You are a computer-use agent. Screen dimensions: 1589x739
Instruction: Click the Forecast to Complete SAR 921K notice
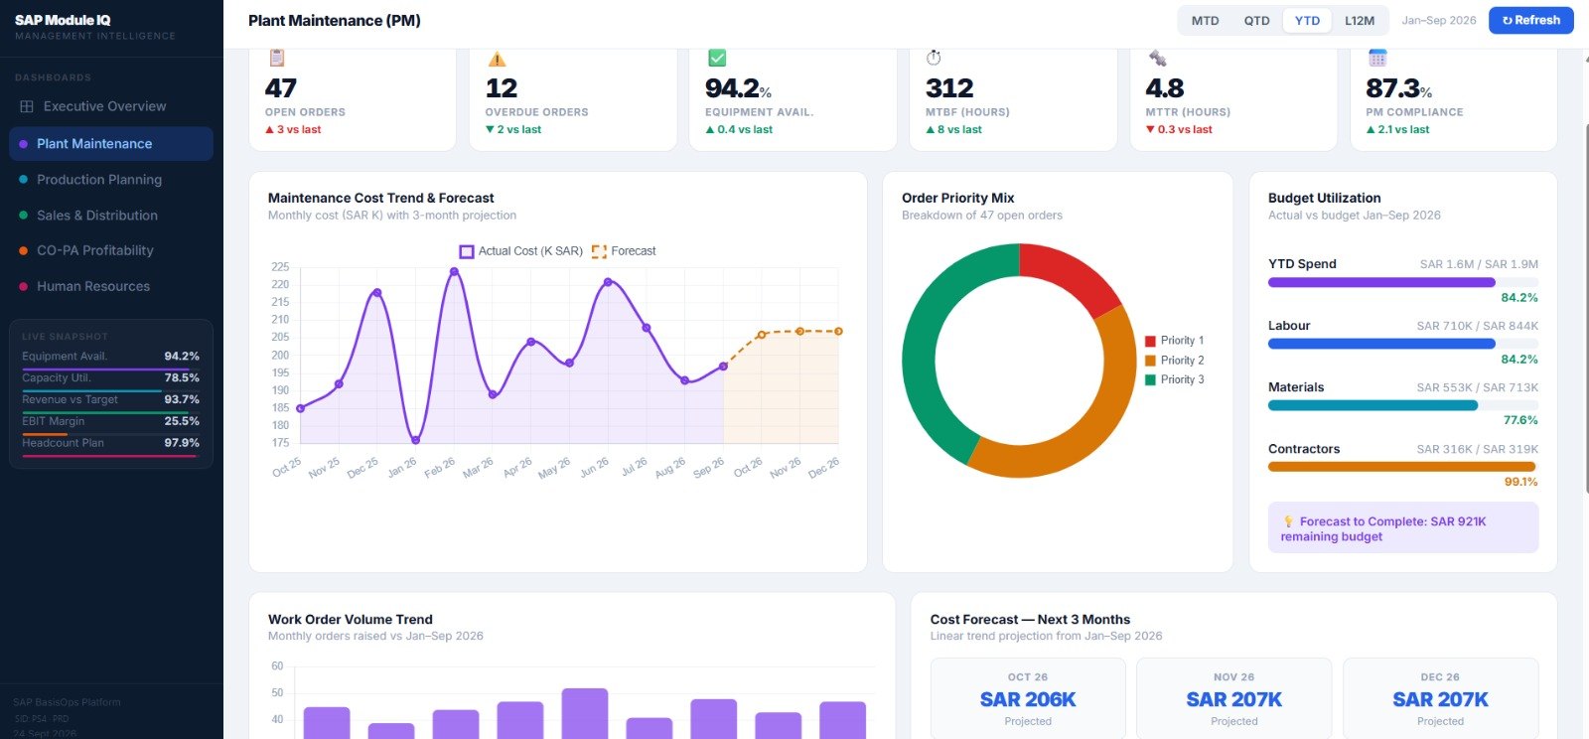tap(1403, 527)
